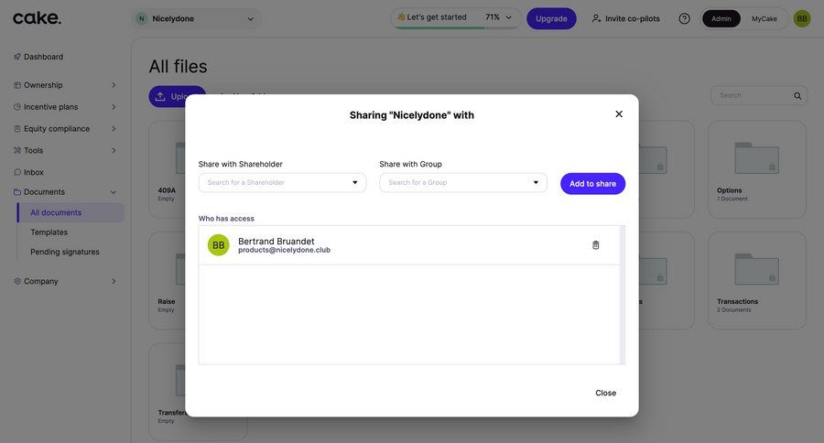The height and width of the screenshot is (443, 824).
Task: Switch to Admin mode
Action: (x=721, y=18)
